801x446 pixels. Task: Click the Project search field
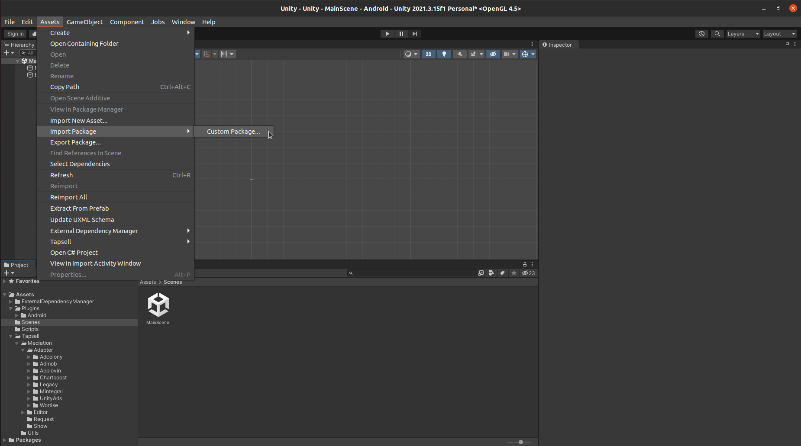[412, 273]
